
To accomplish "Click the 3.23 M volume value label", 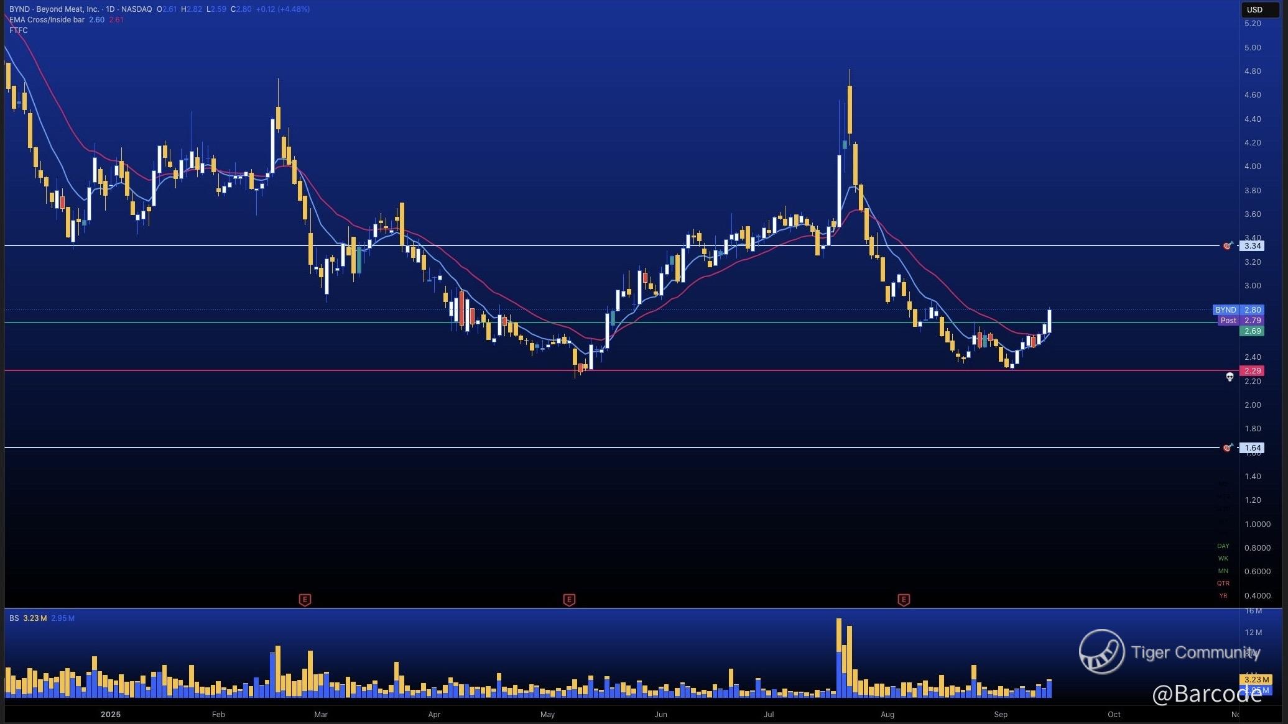I will [1256, 679].
